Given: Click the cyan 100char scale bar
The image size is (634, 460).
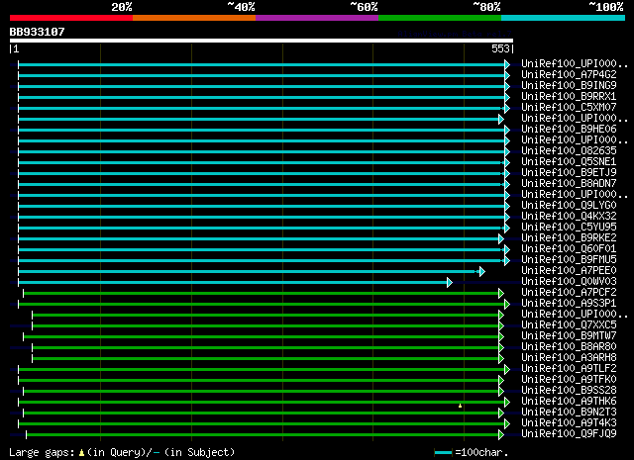Looking at the screenshot, I should (x=443, y=453).
